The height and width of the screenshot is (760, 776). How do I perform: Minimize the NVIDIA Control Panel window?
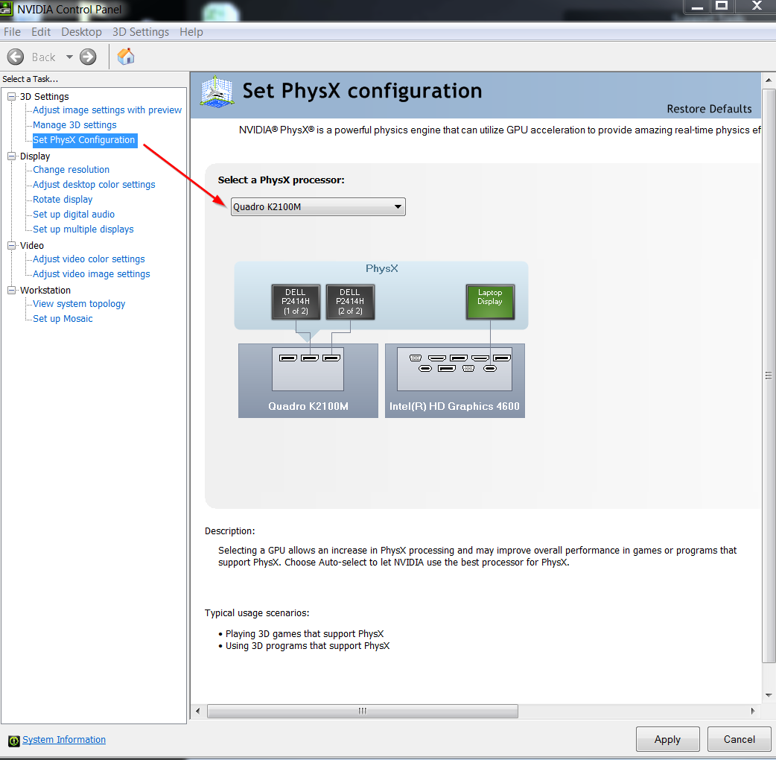click(x=697, y=6)
